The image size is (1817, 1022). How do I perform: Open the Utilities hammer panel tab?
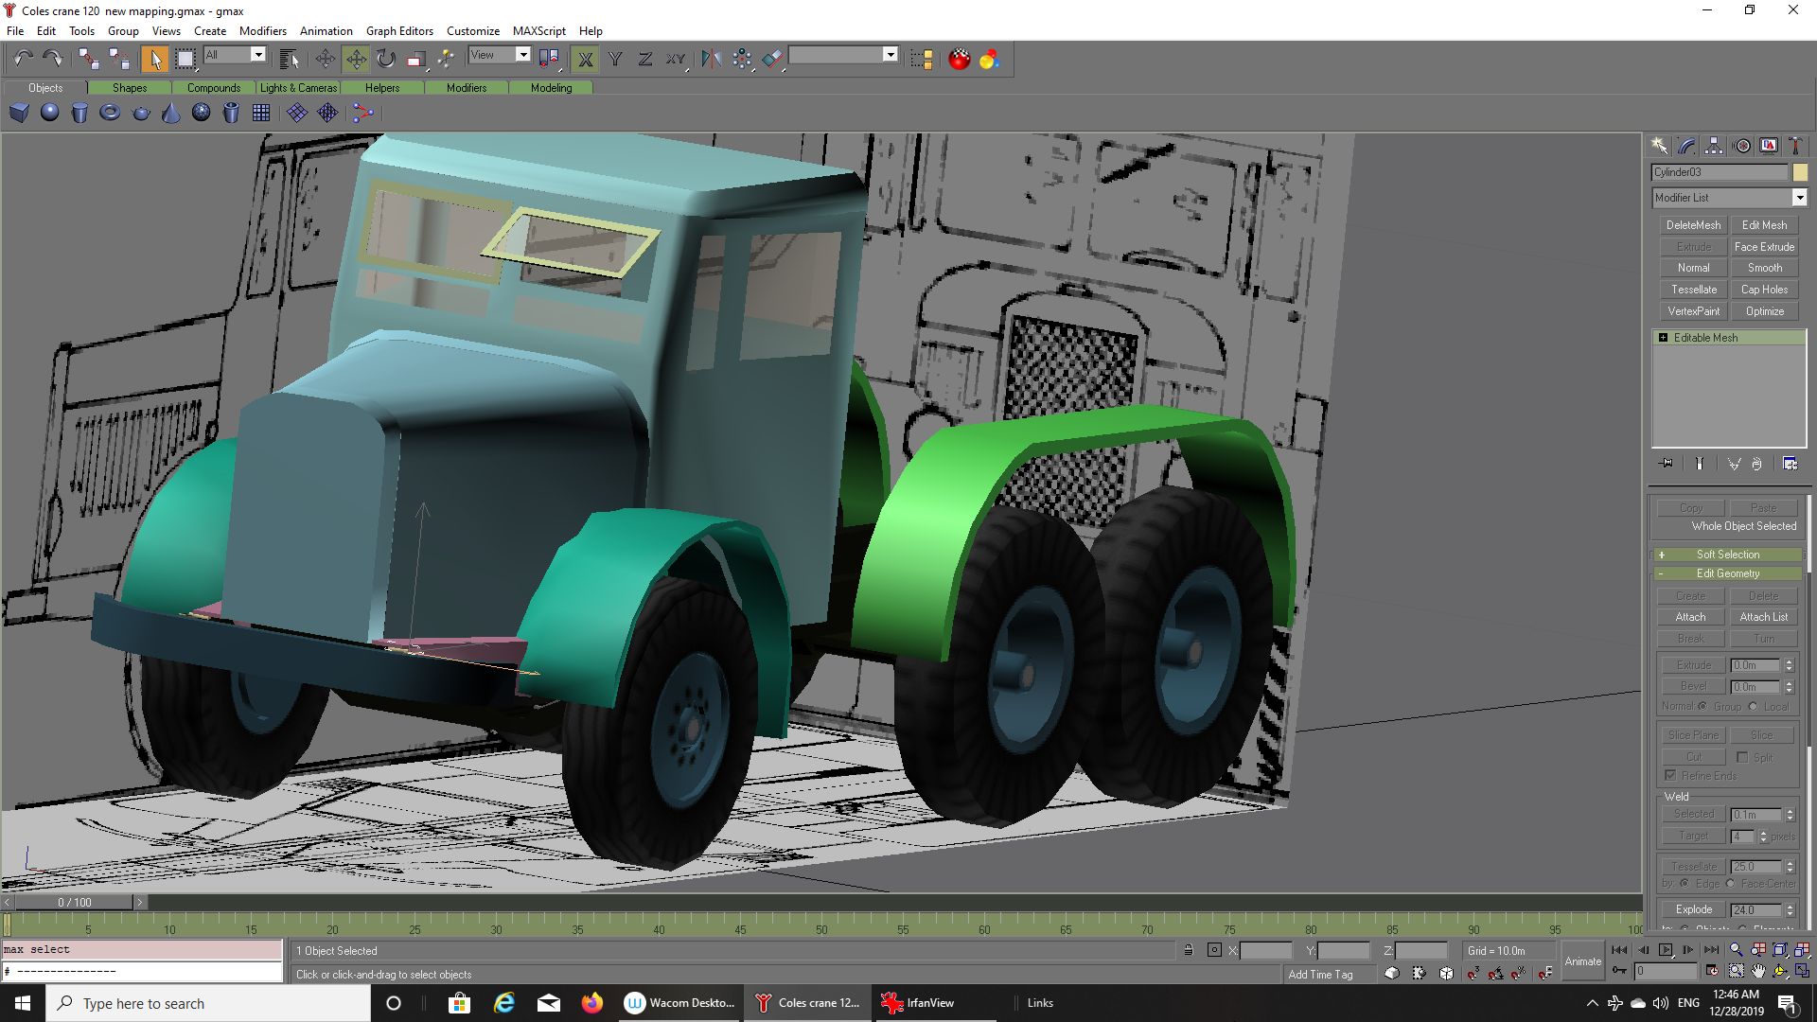[1795, 146]
